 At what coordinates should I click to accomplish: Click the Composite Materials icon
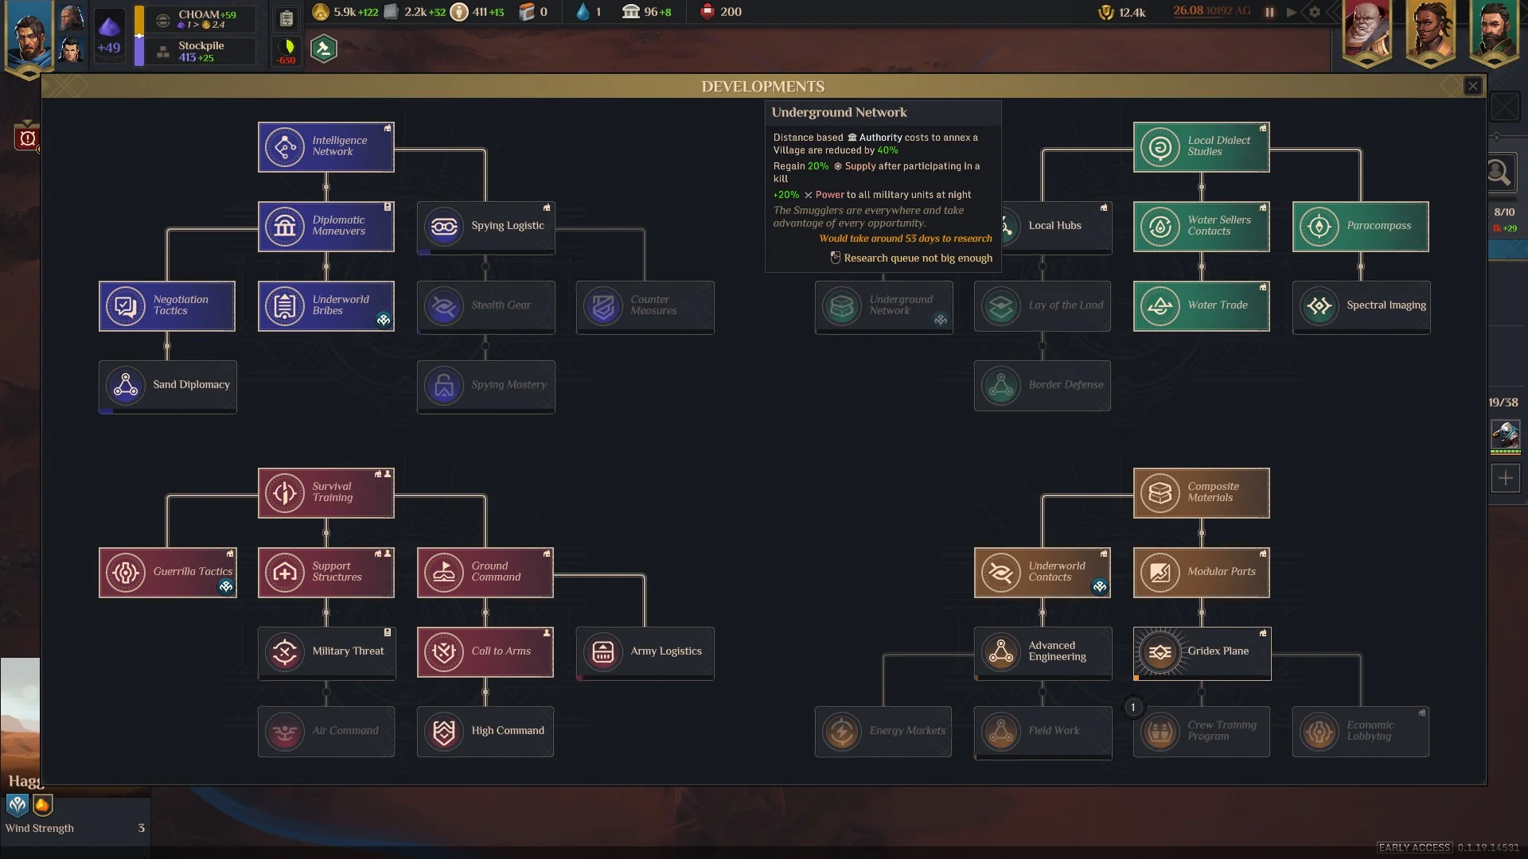point(1160,493)
